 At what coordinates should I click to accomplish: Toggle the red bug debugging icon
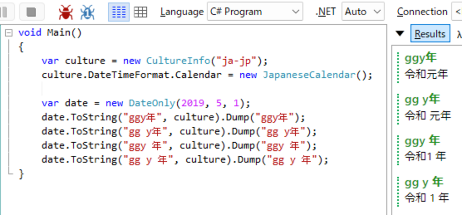click(66, 12)
